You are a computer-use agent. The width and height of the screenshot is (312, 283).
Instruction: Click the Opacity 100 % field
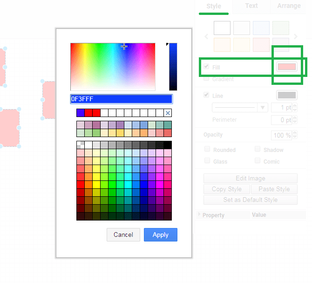pos(281,135)
